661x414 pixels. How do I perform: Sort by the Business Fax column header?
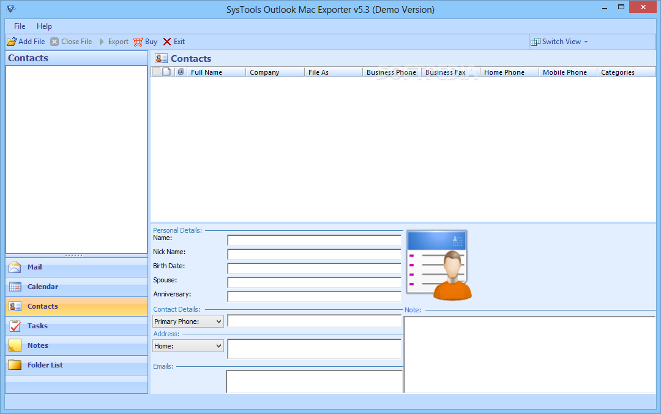click(x=451, y=72)
